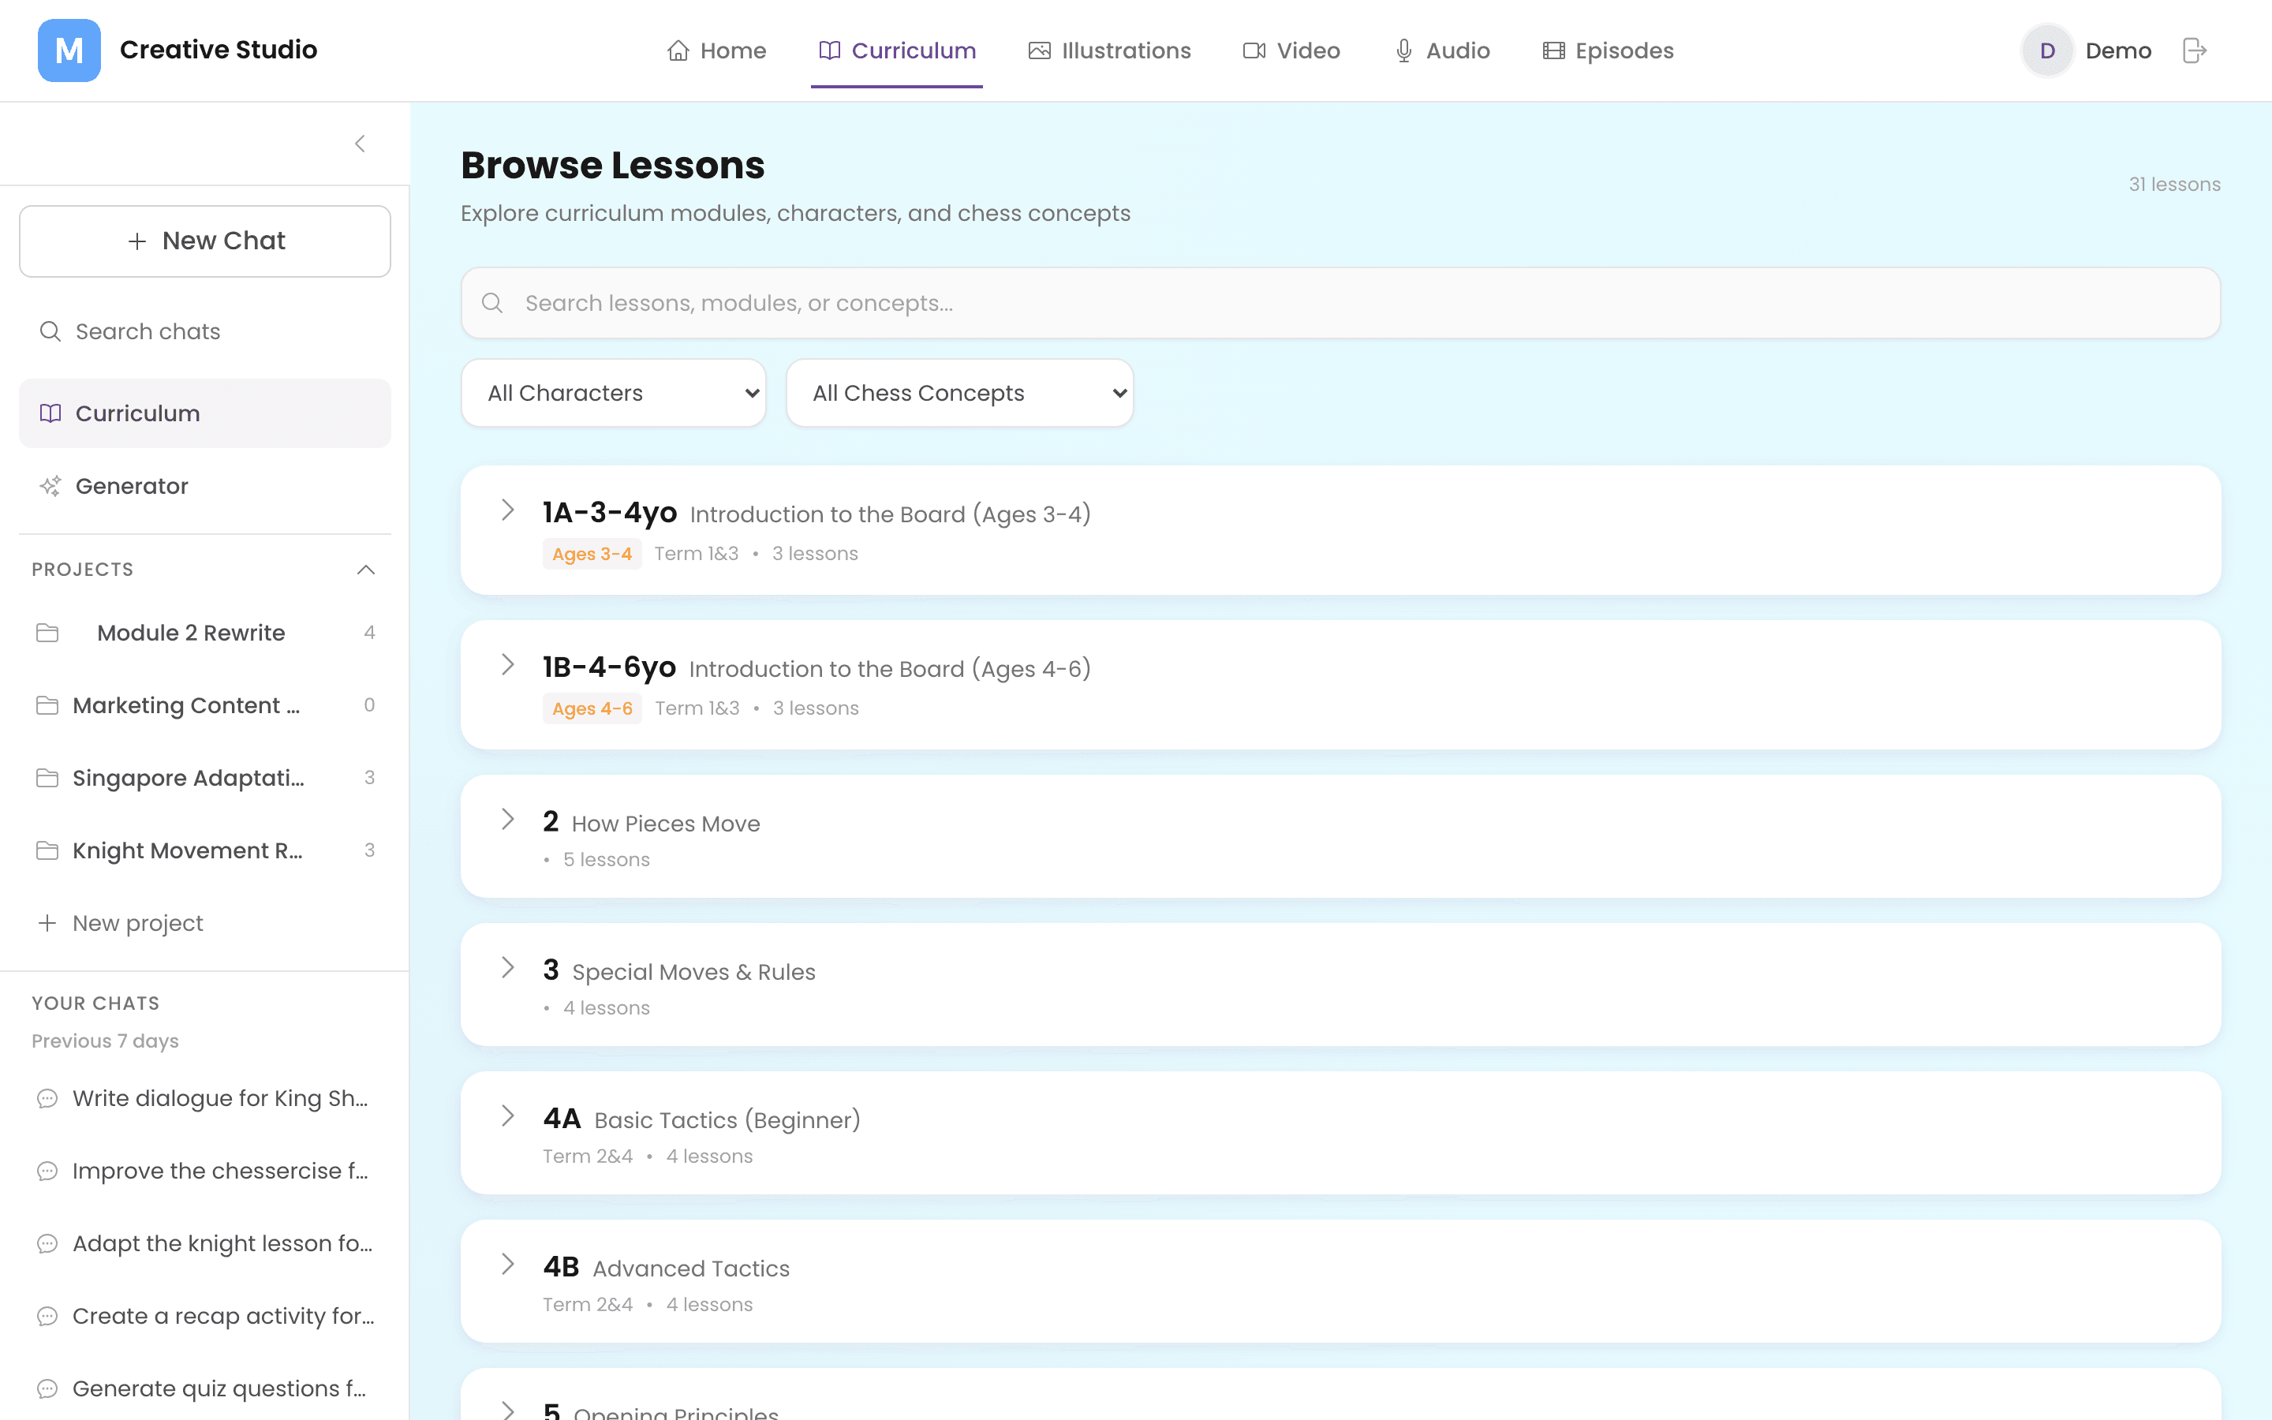Expand module 3 Special Moves & Rules
Screen dimensions: 2272x1420
(508, 967)
